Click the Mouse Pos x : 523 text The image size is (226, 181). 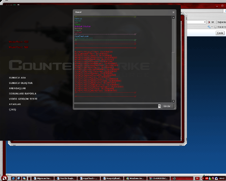18,42
